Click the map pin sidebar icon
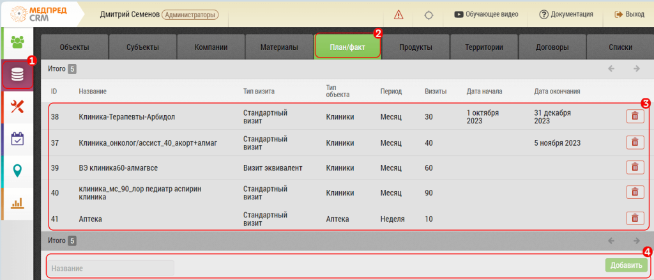This screenshot has height=280, width=654. (17, 171)
